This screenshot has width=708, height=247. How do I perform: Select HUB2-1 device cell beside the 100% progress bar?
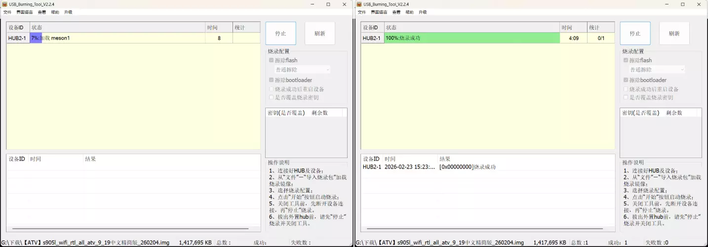click(x=372, y=38)
